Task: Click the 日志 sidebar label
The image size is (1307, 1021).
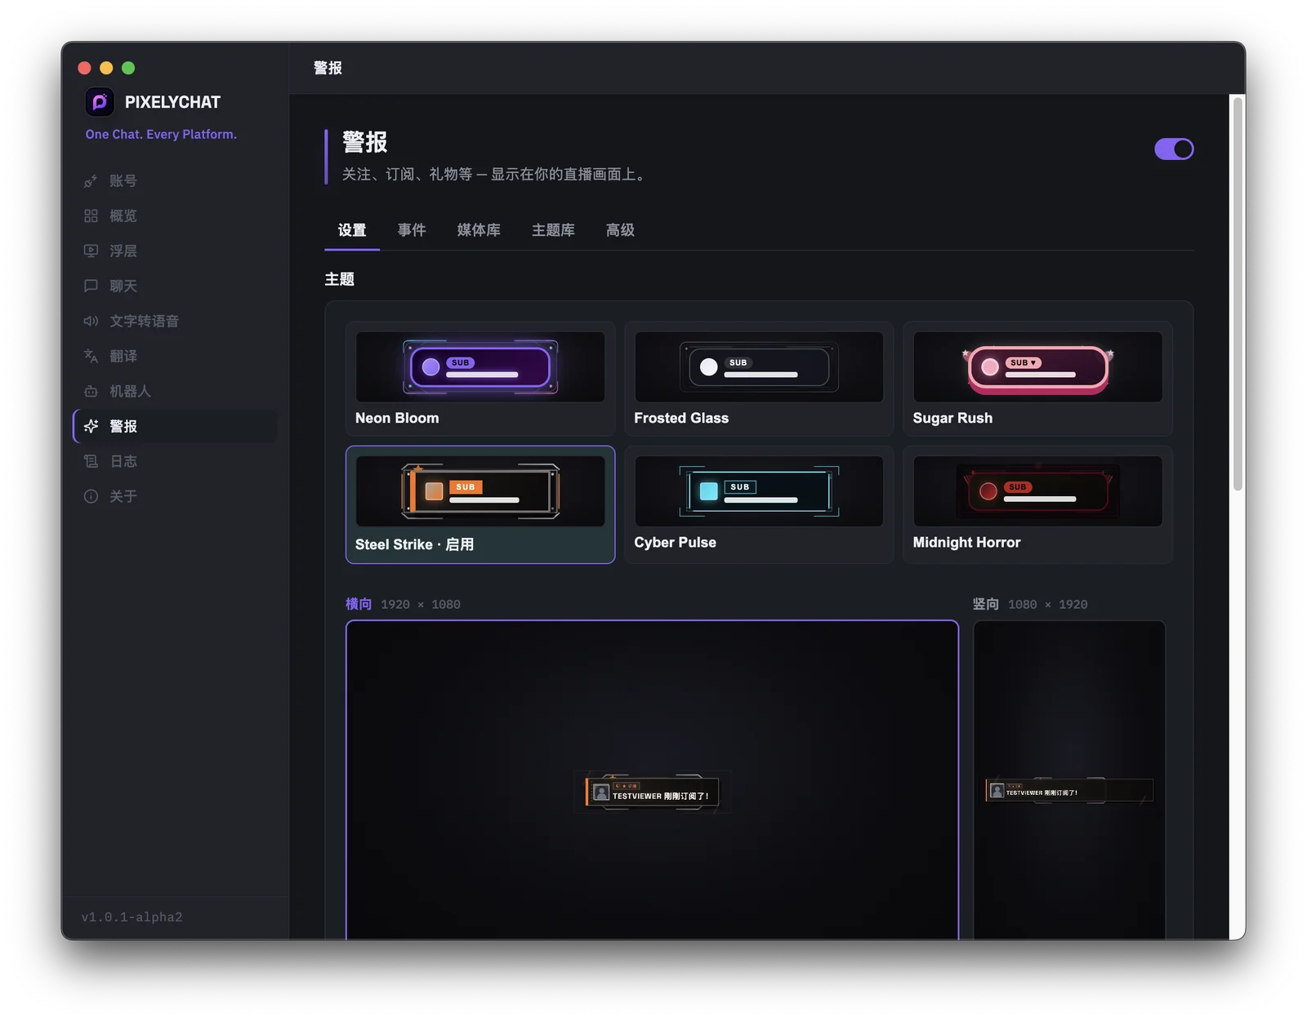Action: (123, 462)
